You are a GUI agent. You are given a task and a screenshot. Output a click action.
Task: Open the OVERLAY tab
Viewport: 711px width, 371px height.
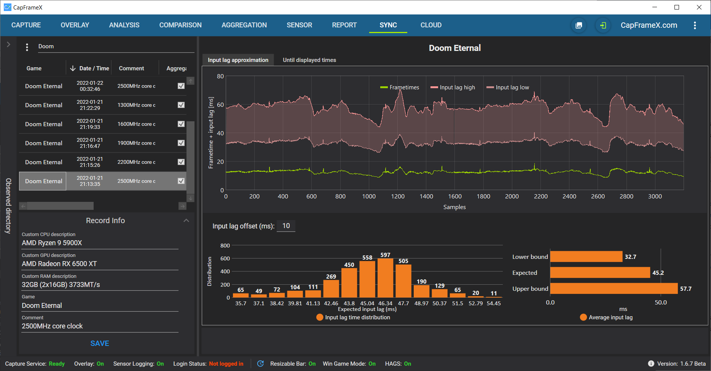point(75,25)
